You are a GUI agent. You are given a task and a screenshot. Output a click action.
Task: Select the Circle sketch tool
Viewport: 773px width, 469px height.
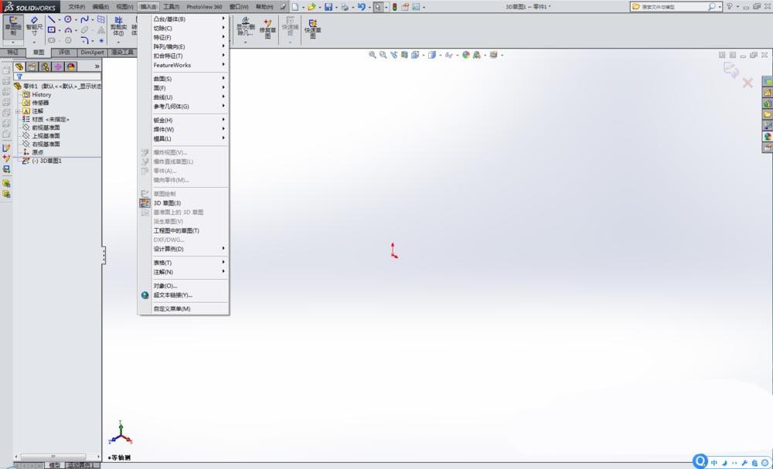[x=68, y=19]
